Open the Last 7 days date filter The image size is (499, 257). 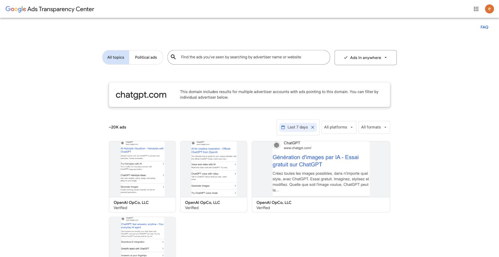click(298, 127)
